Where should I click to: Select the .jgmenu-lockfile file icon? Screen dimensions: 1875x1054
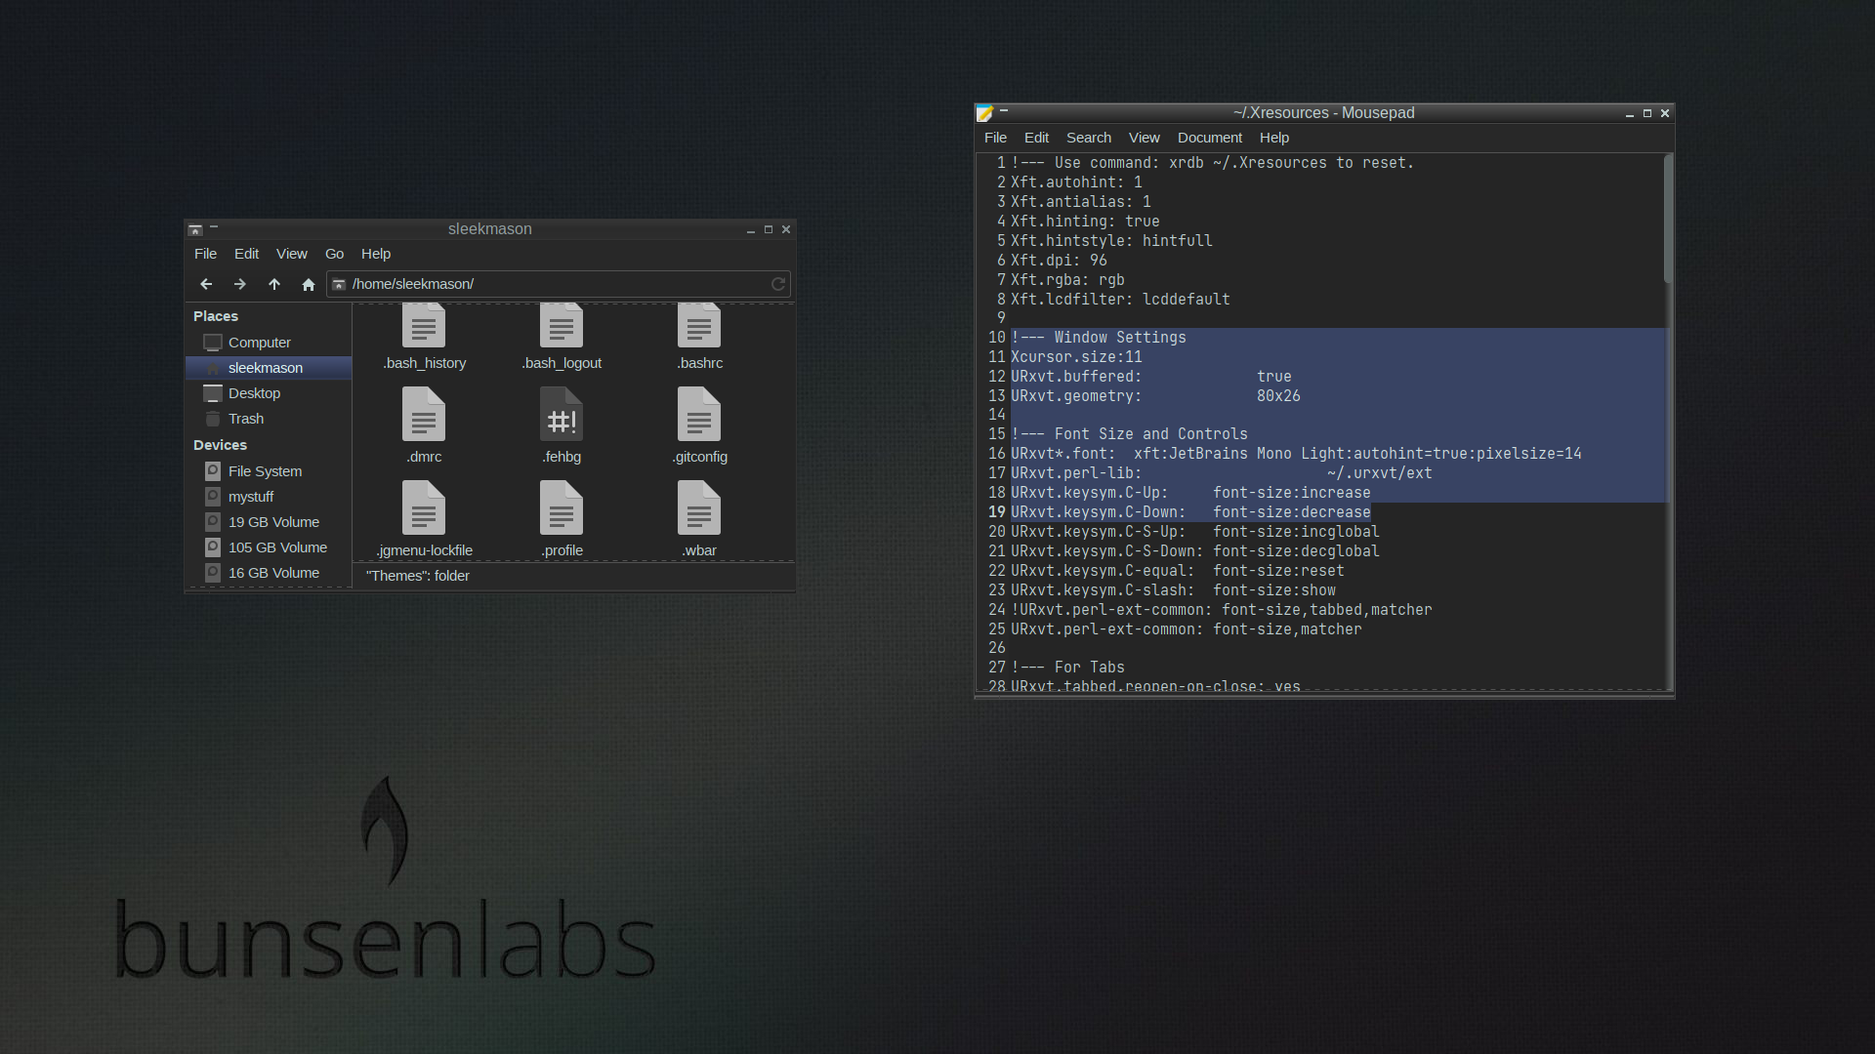[424, 507]
